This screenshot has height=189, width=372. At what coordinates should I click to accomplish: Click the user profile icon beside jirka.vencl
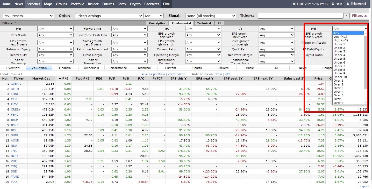(x=348, y=4)
